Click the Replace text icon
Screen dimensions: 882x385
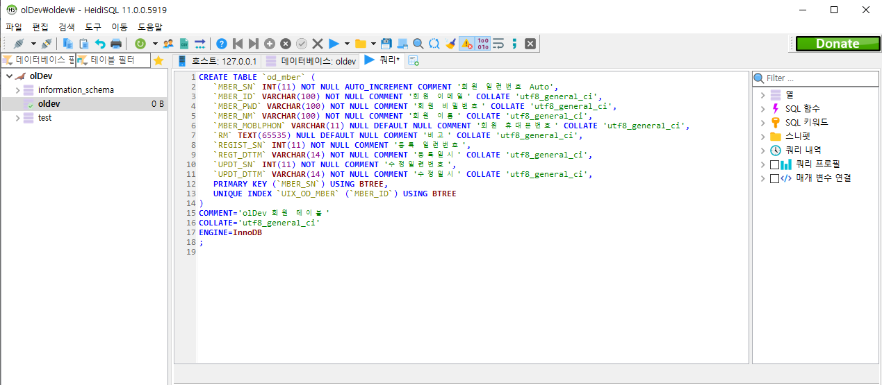pos(434,44)
